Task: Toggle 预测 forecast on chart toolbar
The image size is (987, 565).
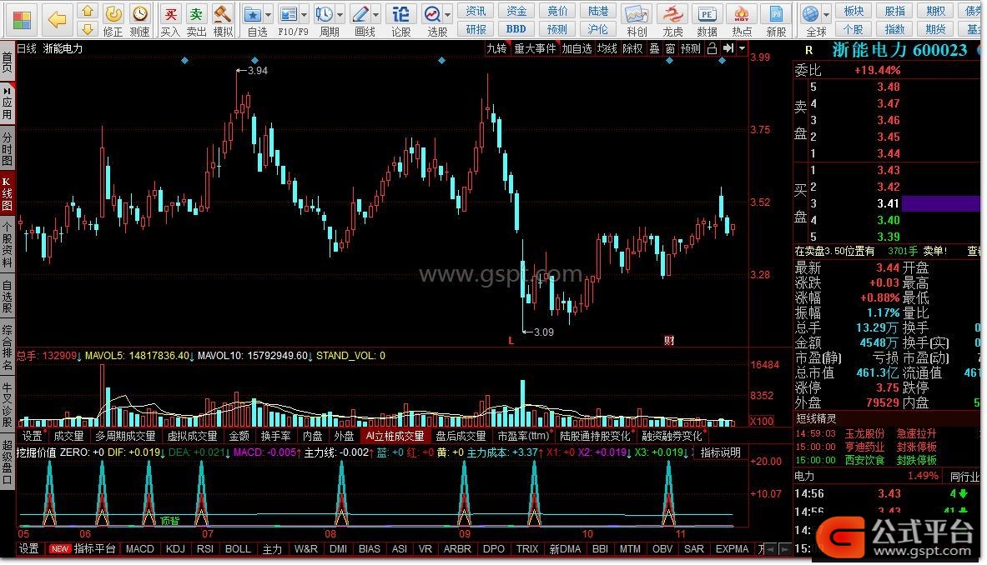Action: coord(691,48)
